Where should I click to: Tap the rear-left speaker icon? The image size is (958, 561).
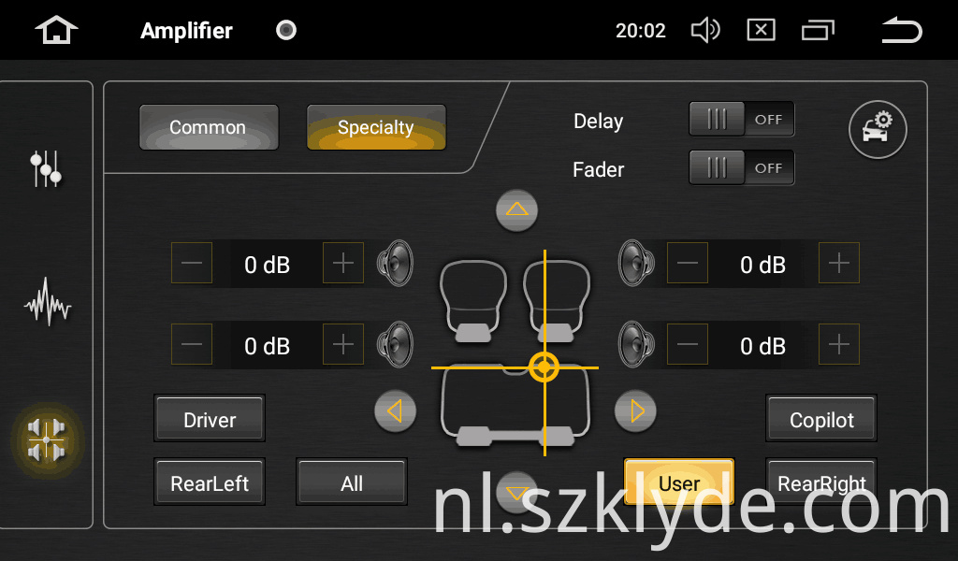click(396, 344)
